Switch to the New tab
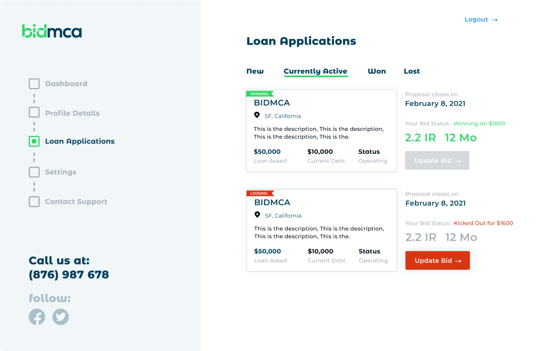This screenshot has width=560, height=351. [x=255, y=71]
